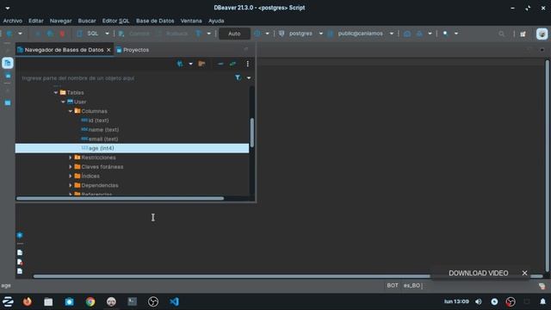Click the new connection plug icon
This screenshot has width=551, height=310.
coord(9,34)
